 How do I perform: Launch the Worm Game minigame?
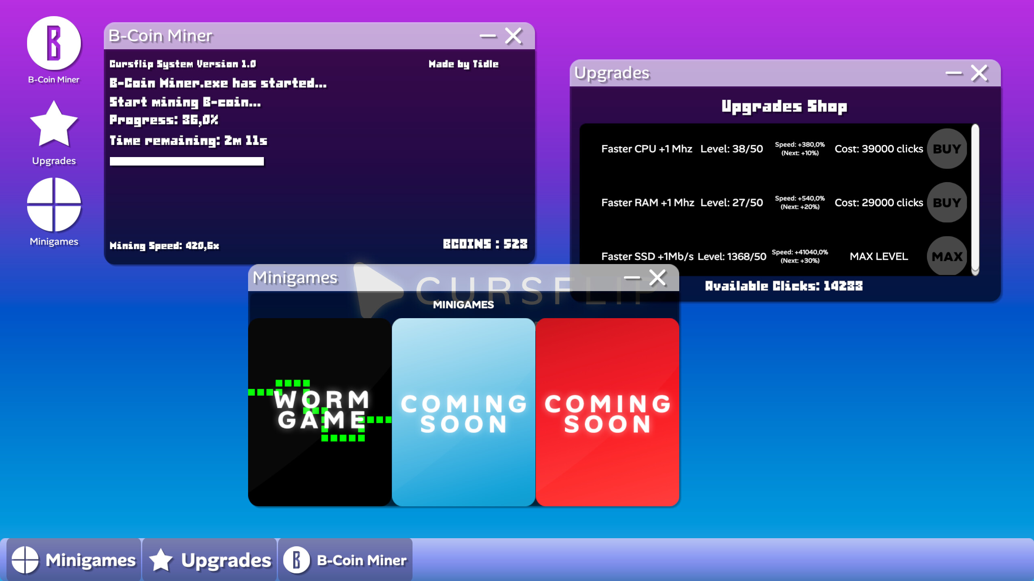pos(320,412)
